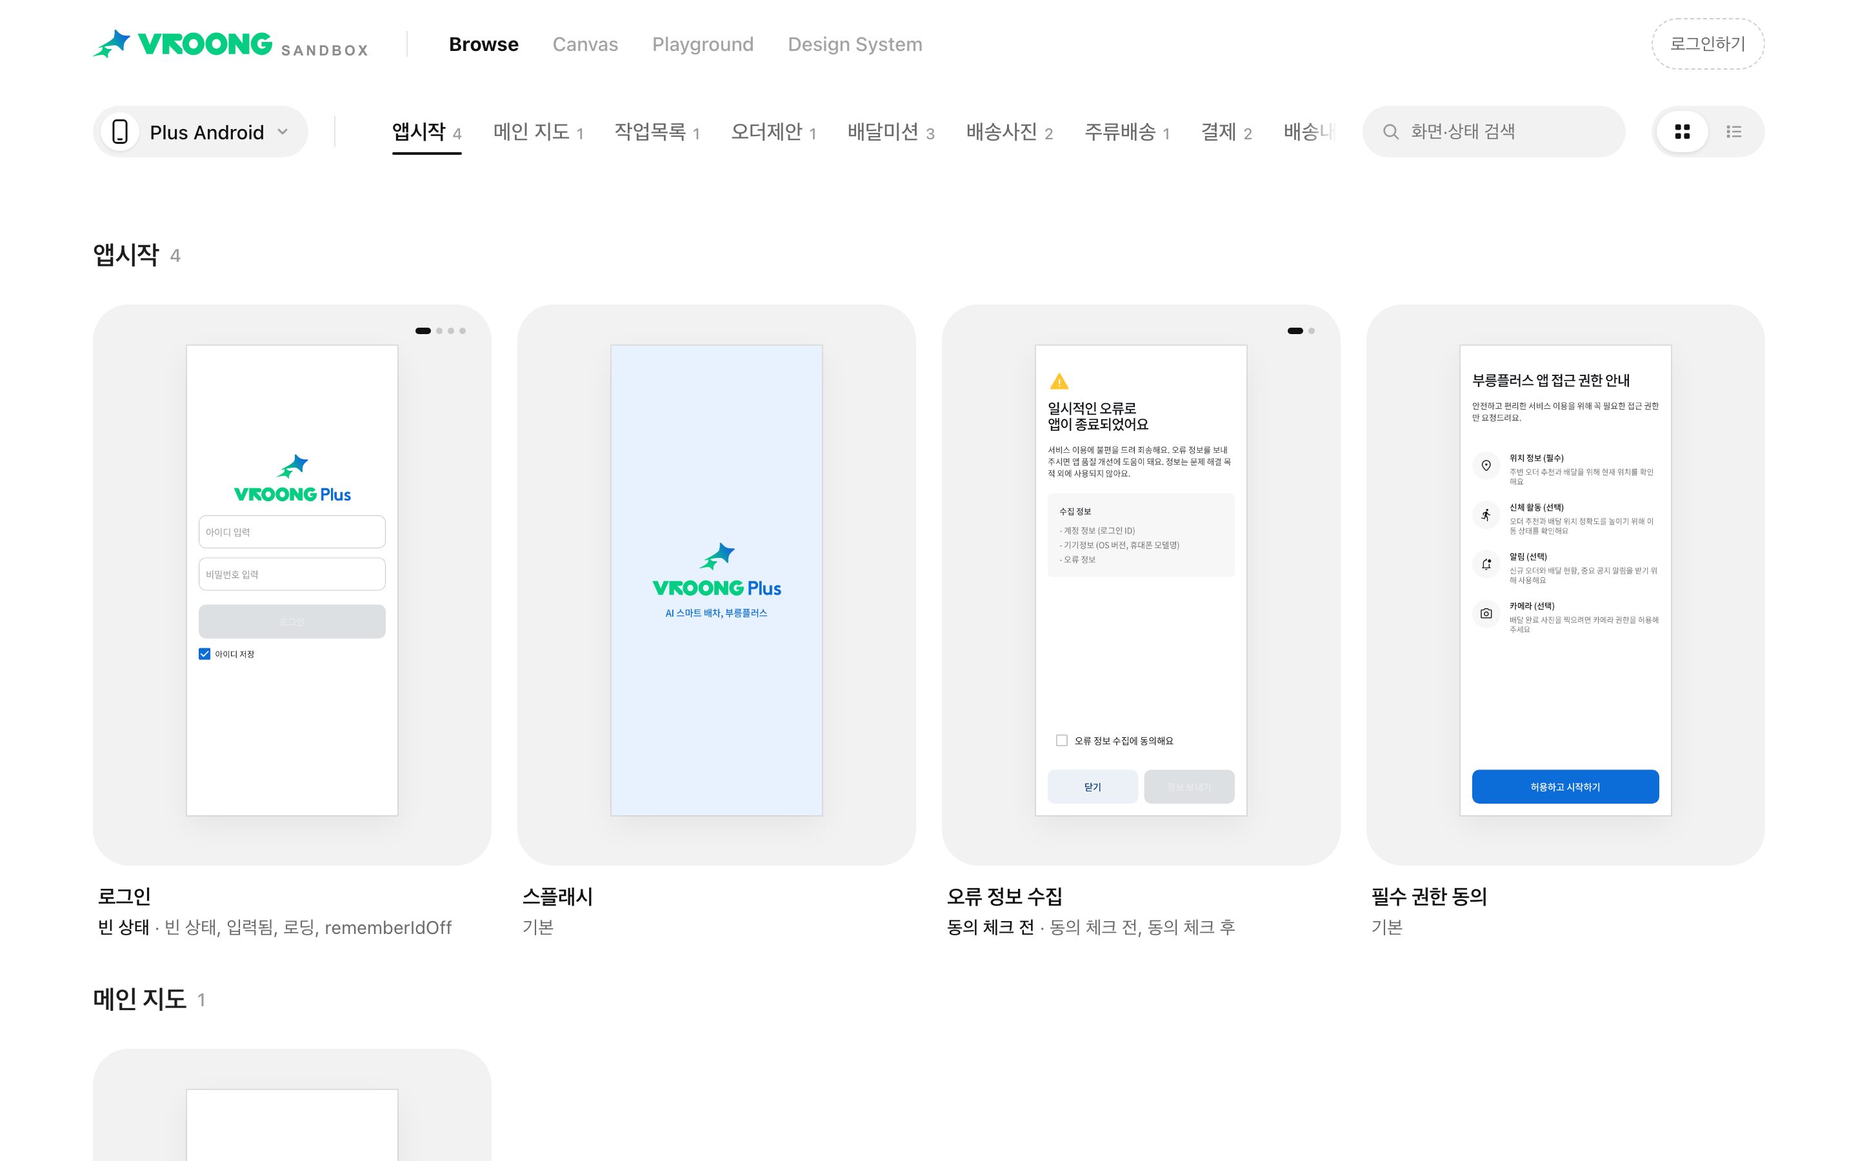Open the 로그인 card title
Image resolution: width=1858 pixels, height=1161 pixels.
coord(125,896)
